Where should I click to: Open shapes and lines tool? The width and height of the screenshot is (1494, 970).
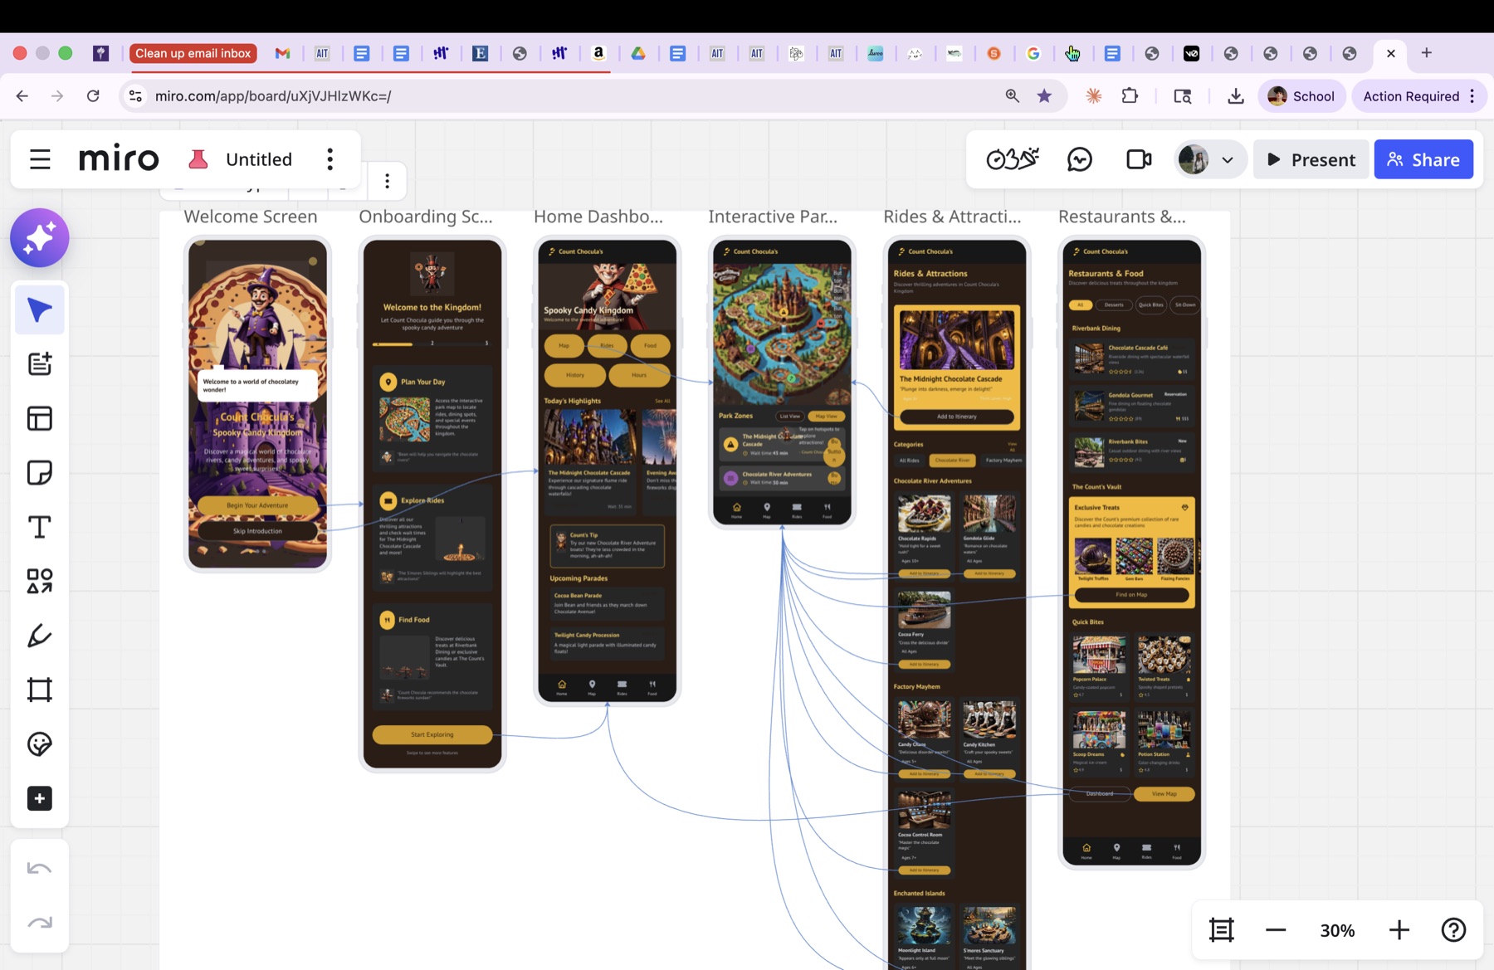(39, 581)
